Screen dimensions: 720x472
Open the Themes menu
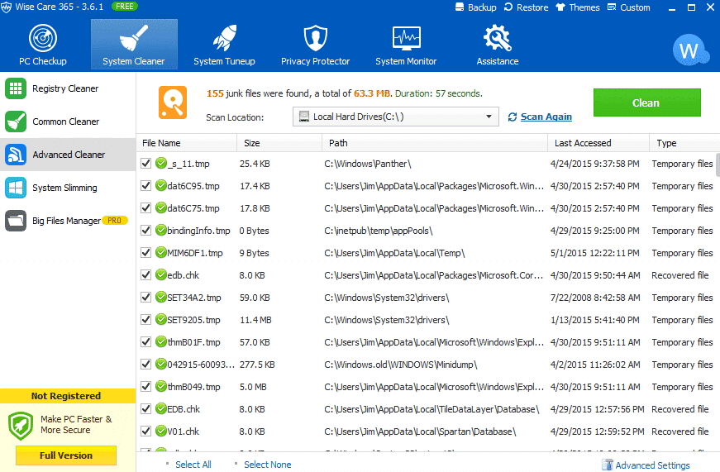pos(578,7)
